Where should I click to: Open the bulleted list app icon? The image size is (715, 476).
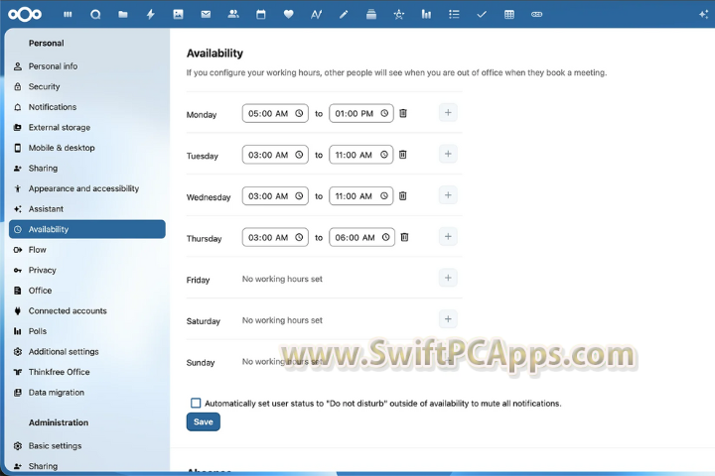click(x=454, y=15)
